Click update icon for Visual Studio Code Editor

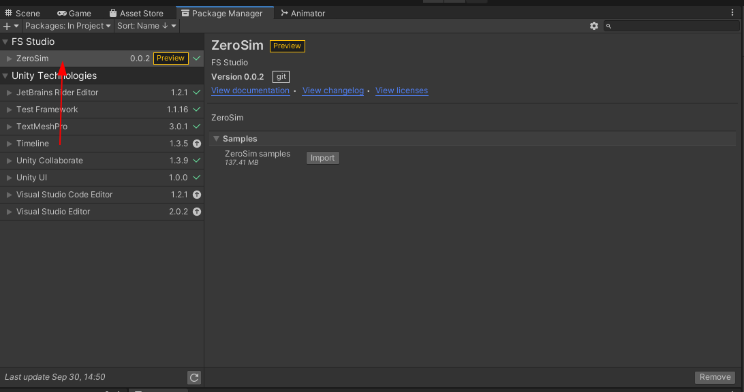(x=197, y=195)
